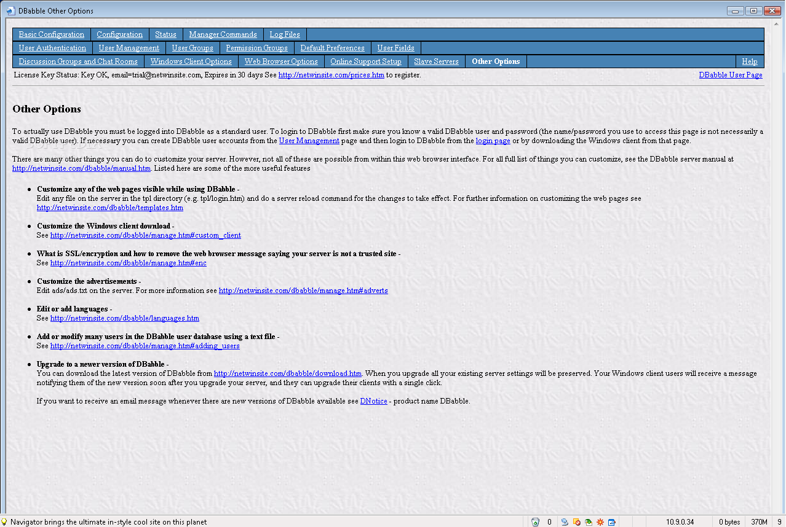Open the User Management tab
This screenshot has width=786, height=527.
(129, 48)
